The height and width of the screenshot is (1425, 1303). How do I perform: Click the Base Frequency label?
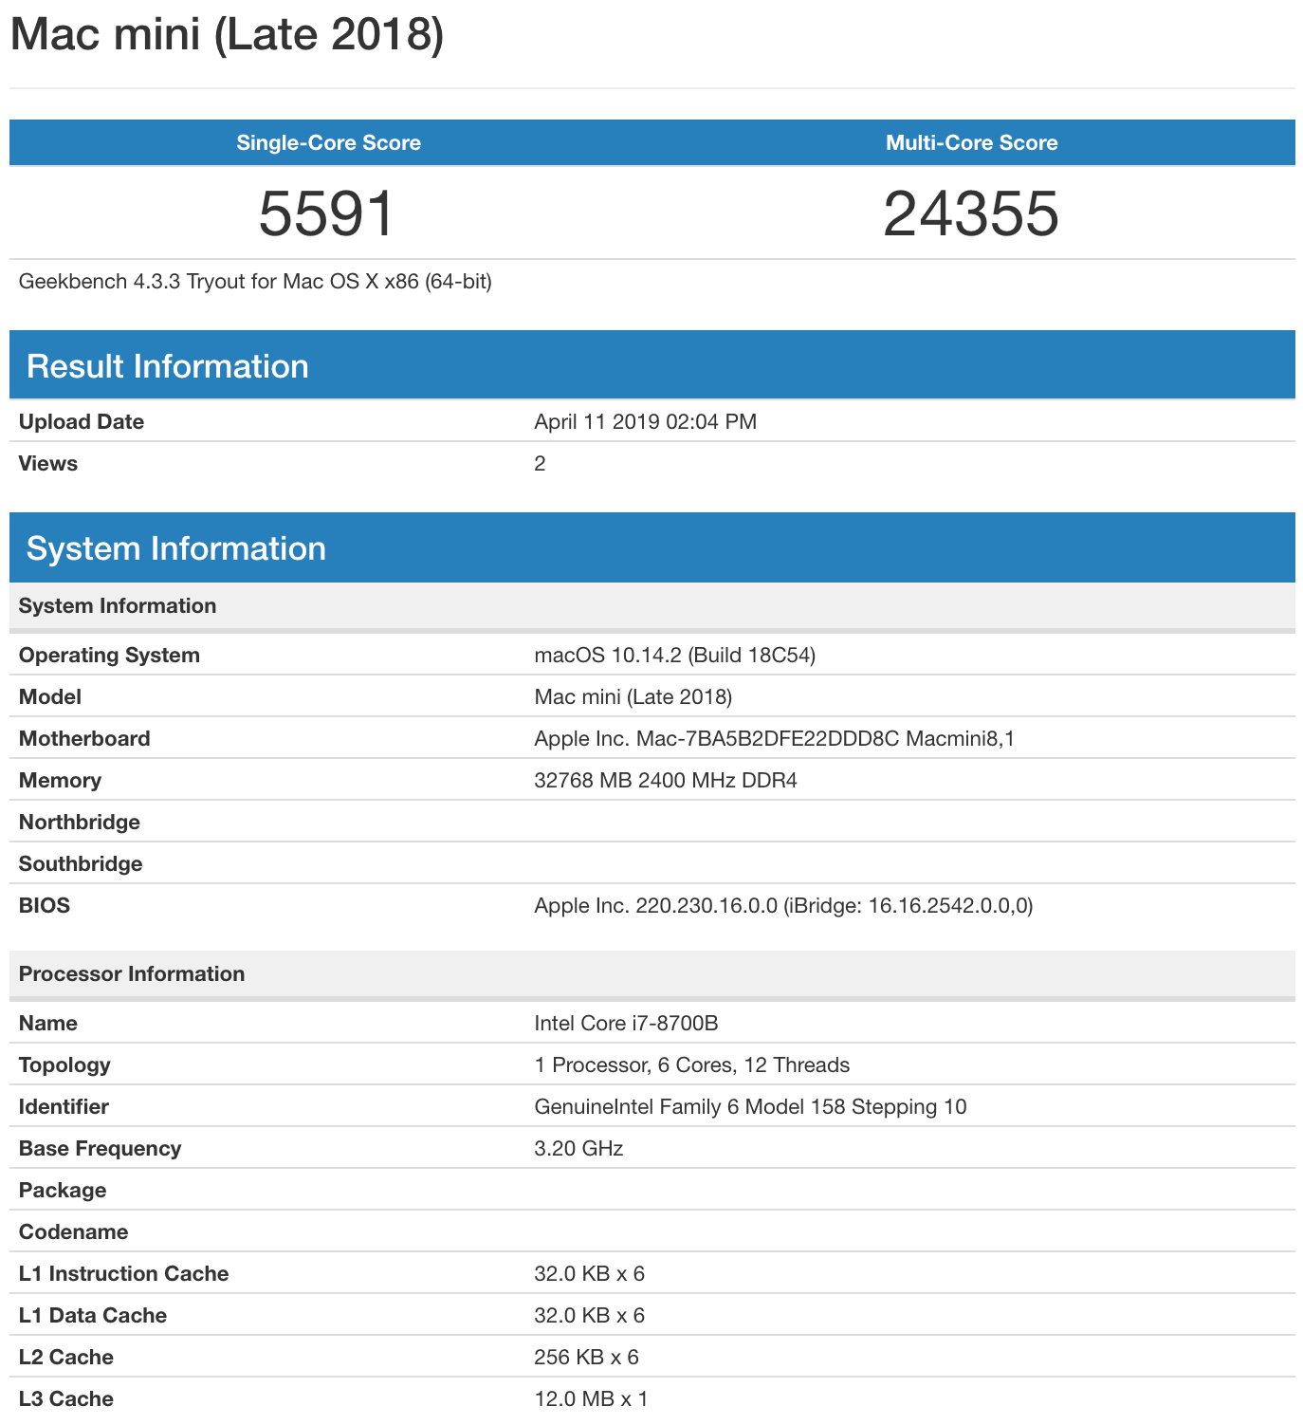pos(100,1149)
